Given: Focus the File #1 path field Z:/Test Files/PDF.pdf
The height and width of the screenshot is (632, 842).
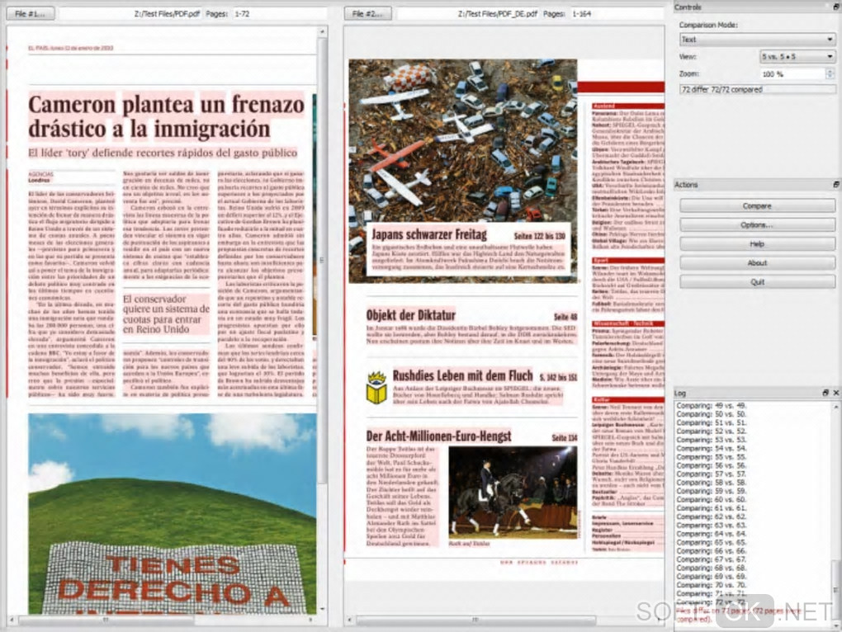Looking at the screenshot, I should coord(129,14).
